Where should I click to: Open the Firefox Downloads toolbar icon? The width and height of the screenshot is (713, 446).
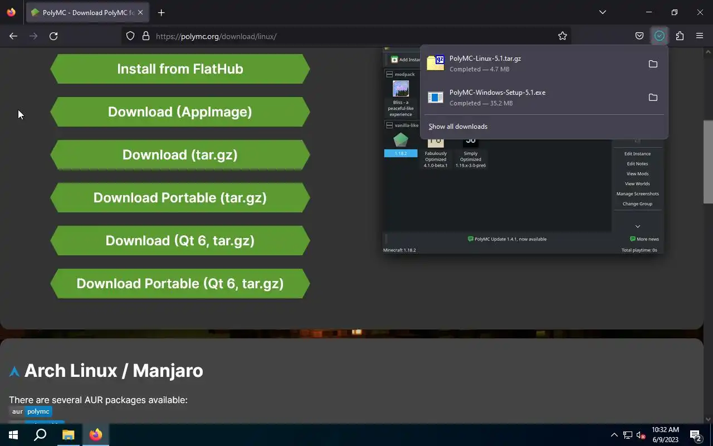(660, 36)
